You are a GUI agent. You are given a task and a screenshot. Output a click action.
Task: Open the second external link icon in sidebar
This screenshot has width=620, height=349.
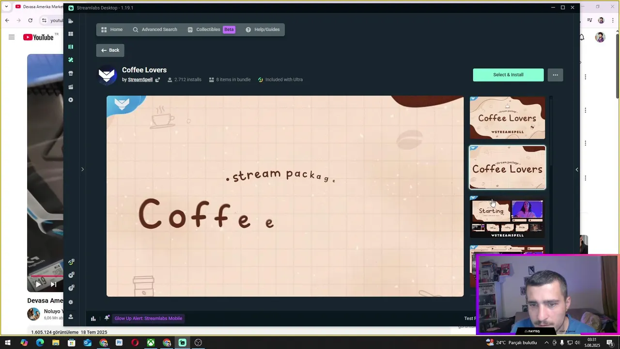click(71, 275)
